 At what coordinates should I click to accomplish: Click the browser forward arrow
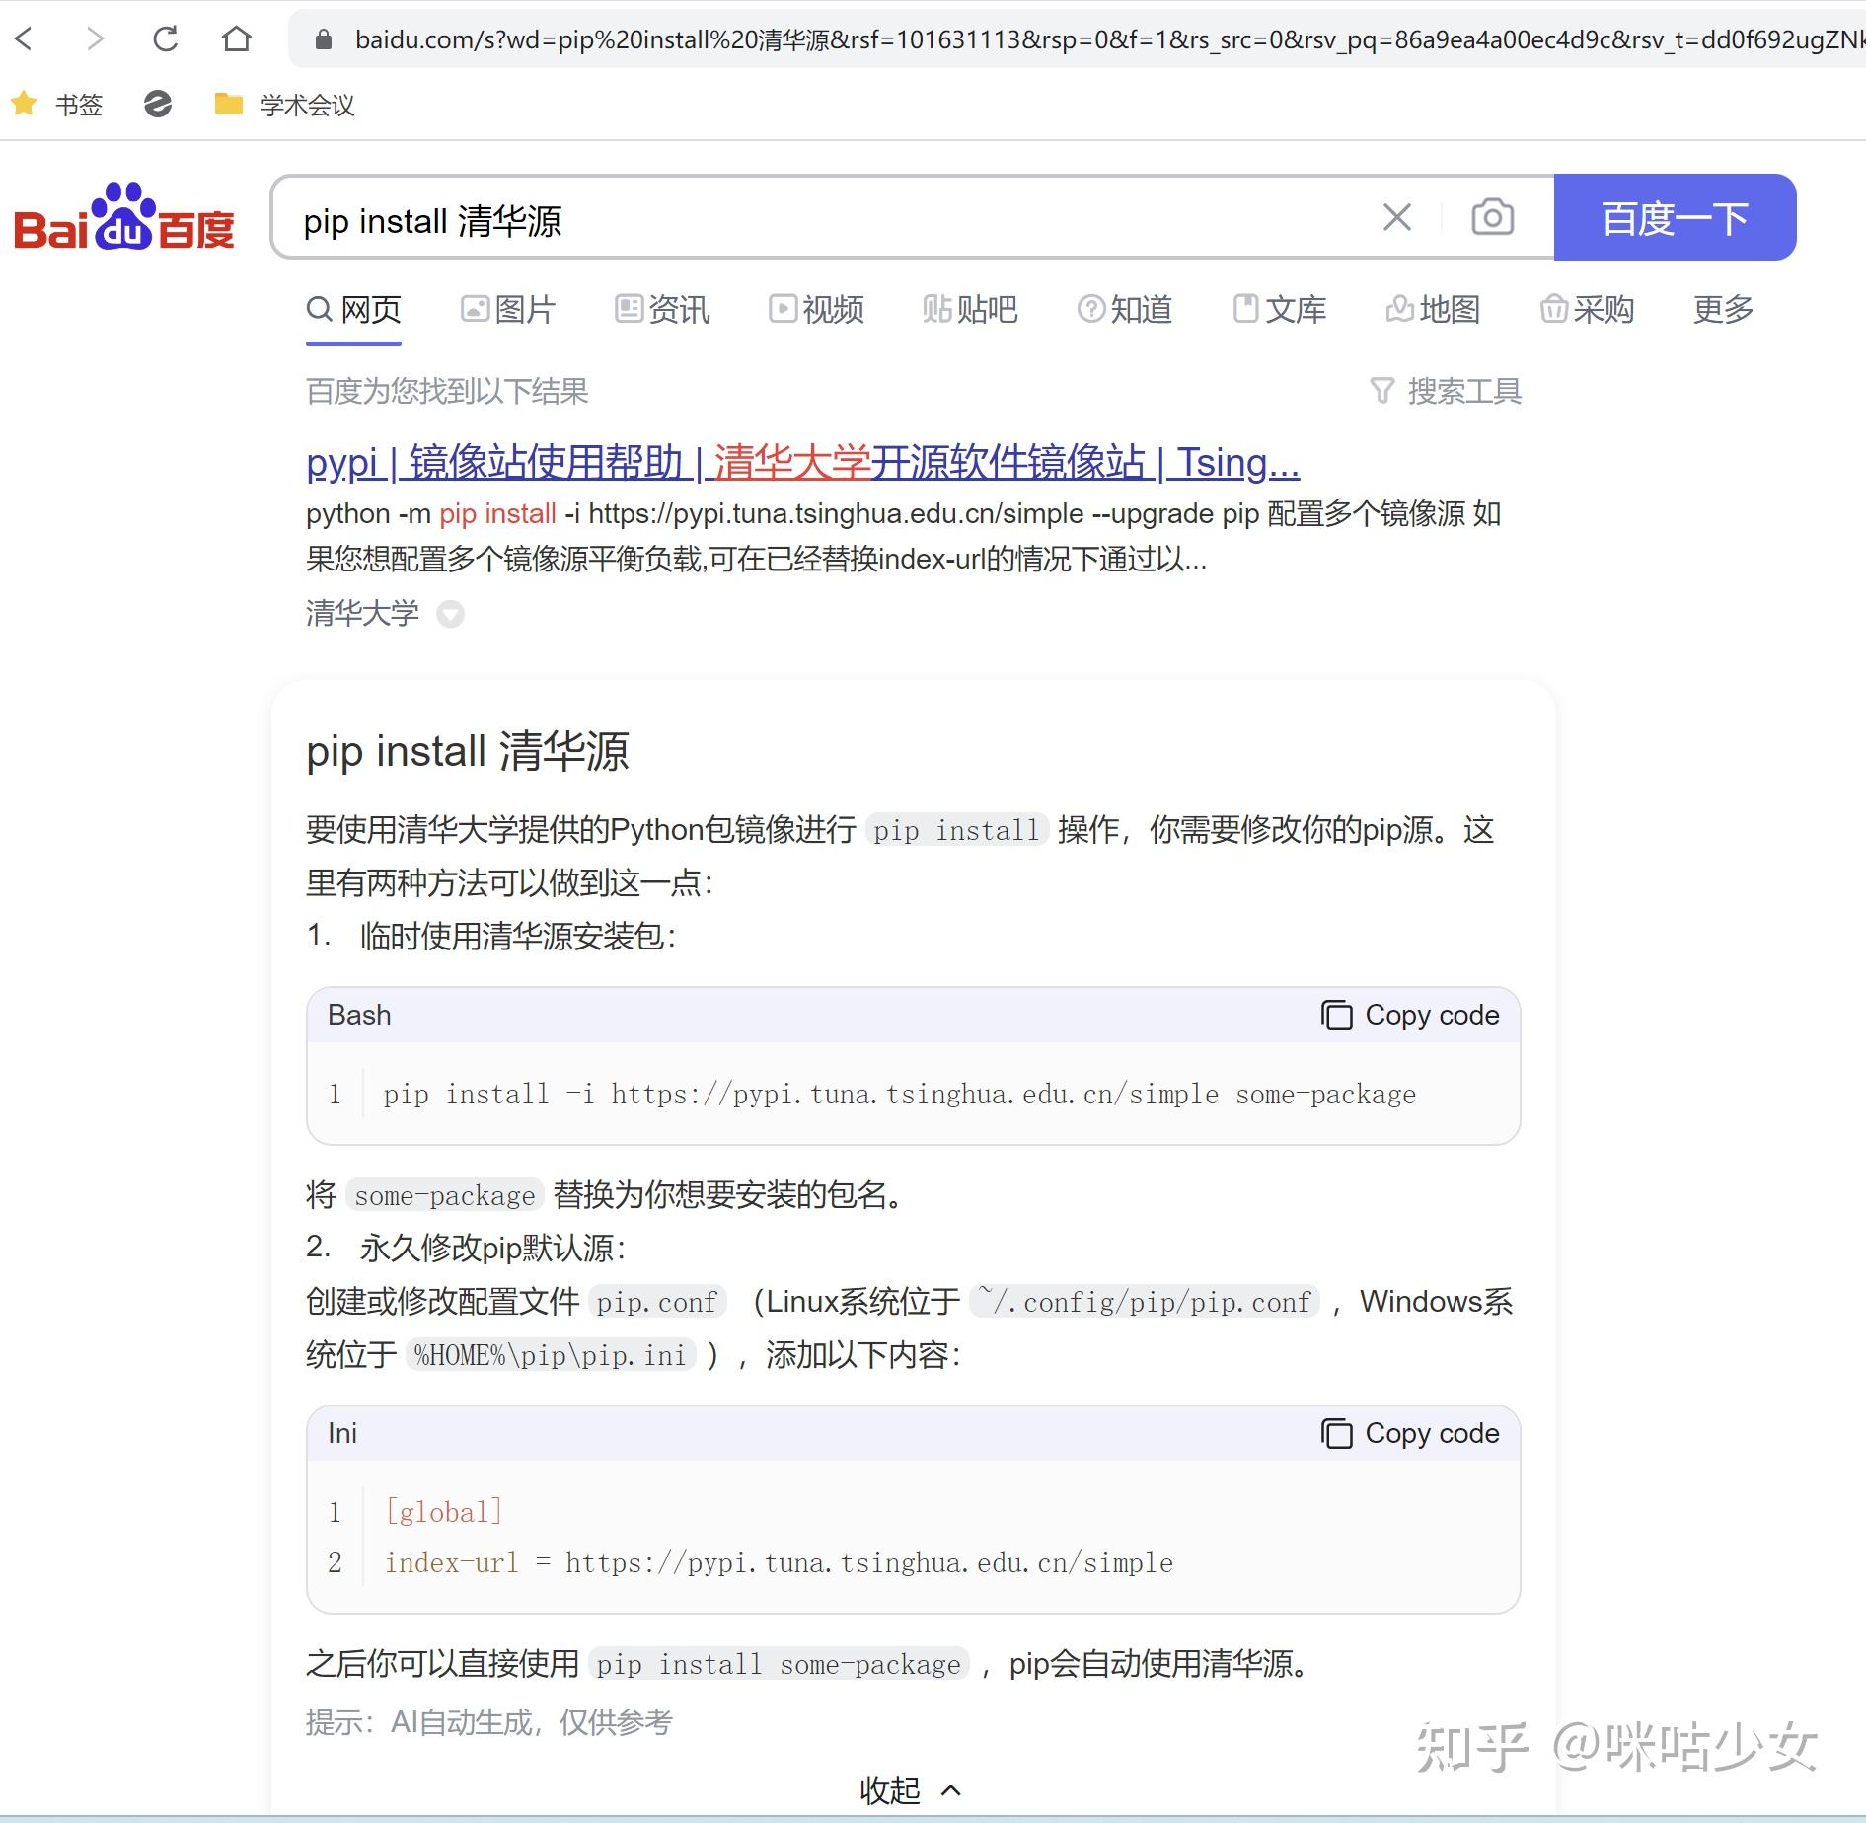[x=95, y=38]
